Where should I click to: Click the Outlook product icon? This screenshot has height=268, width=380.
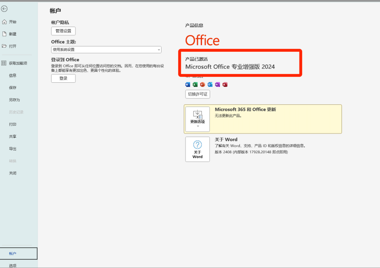(210, 85)
